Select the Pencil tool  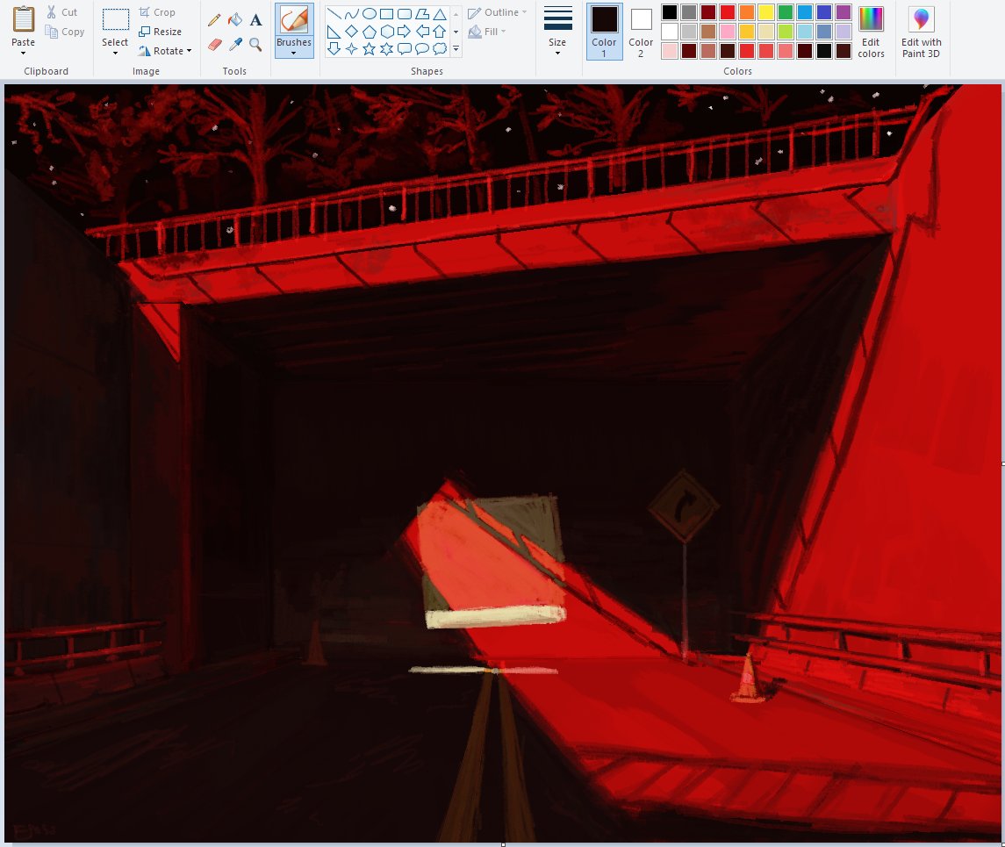[x=214, y=20]
